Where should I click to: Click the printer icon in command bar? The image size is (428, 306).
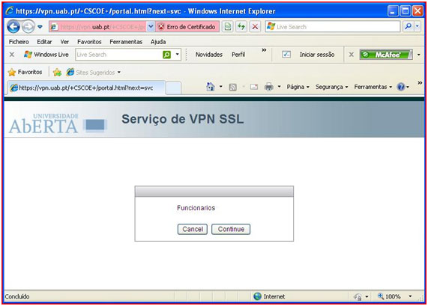click(x=269, y=87)
